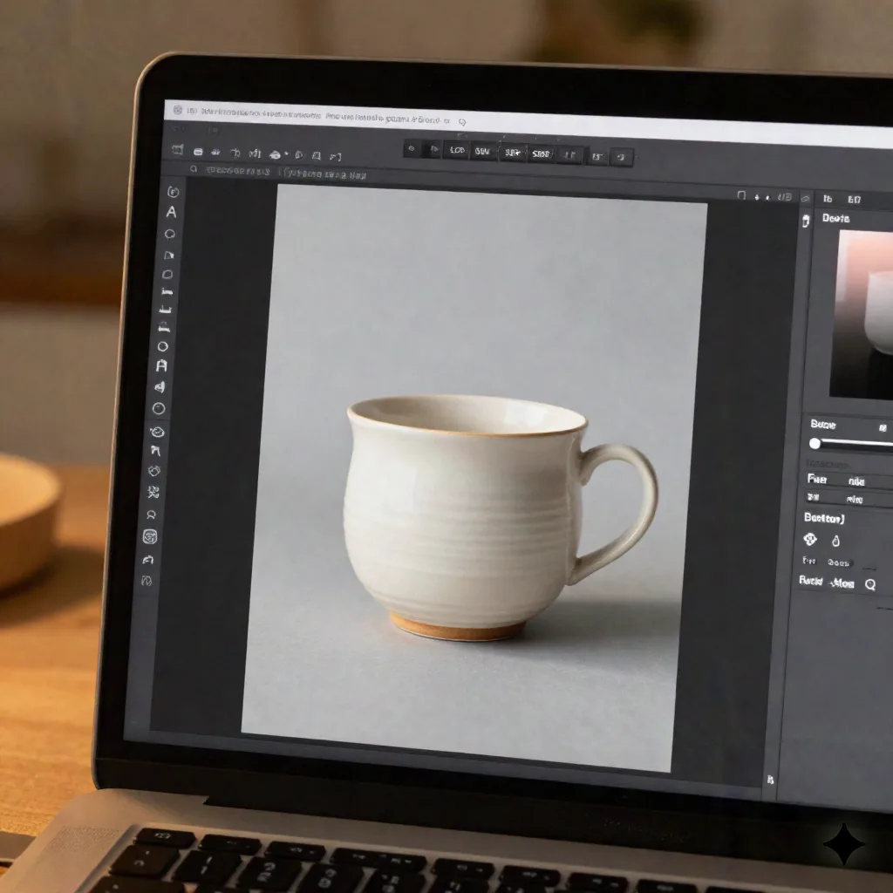
Task: Click the cloud icon above the bucket icon
Action: 805,198
